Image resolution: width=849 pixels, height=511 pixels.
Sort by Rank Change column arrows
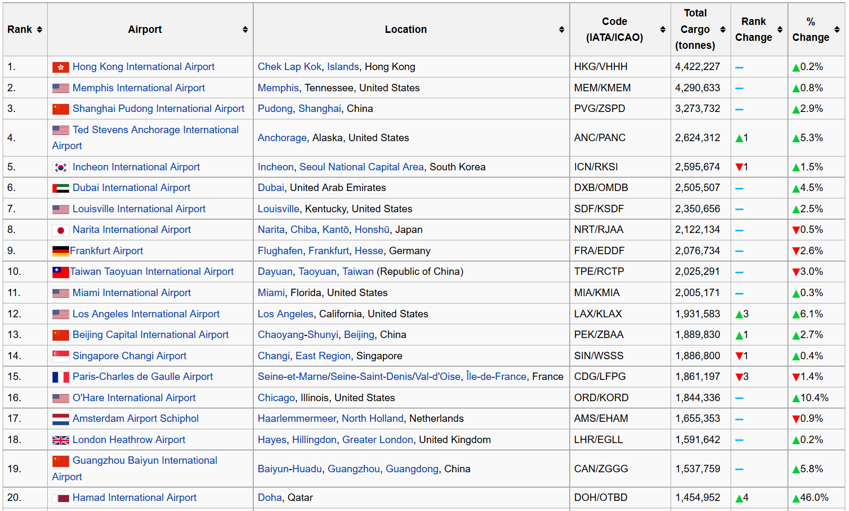780,30
